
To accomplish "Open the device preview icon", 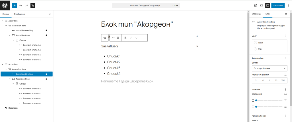I will [261, 5].
